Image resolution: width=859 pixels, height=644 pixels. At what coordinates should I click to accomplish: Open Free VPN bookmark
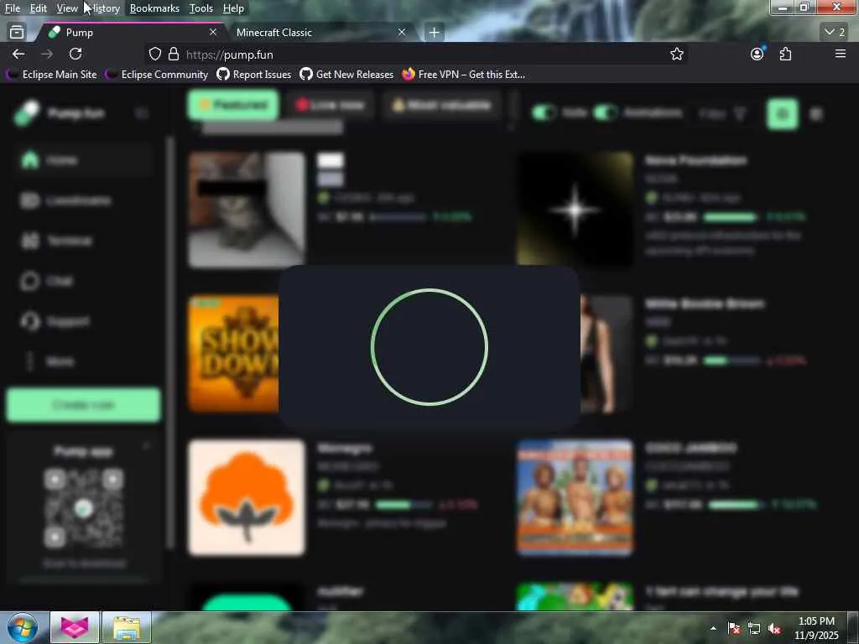(463, 75)
